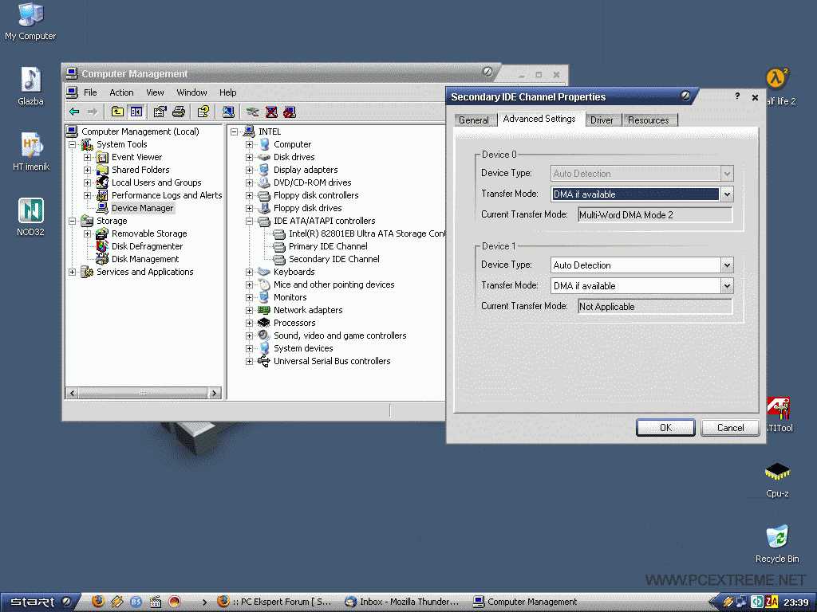
Task: Switch to the Driver tab
Action: (602, 120)
